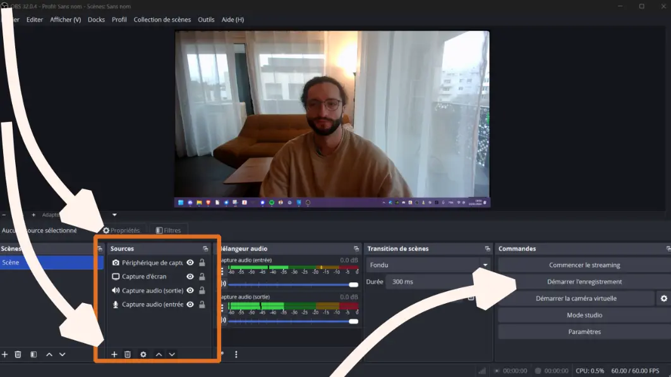671x377 pixels.
Task: Pop out the Commandes dock panel
Action: coord(668,249)
